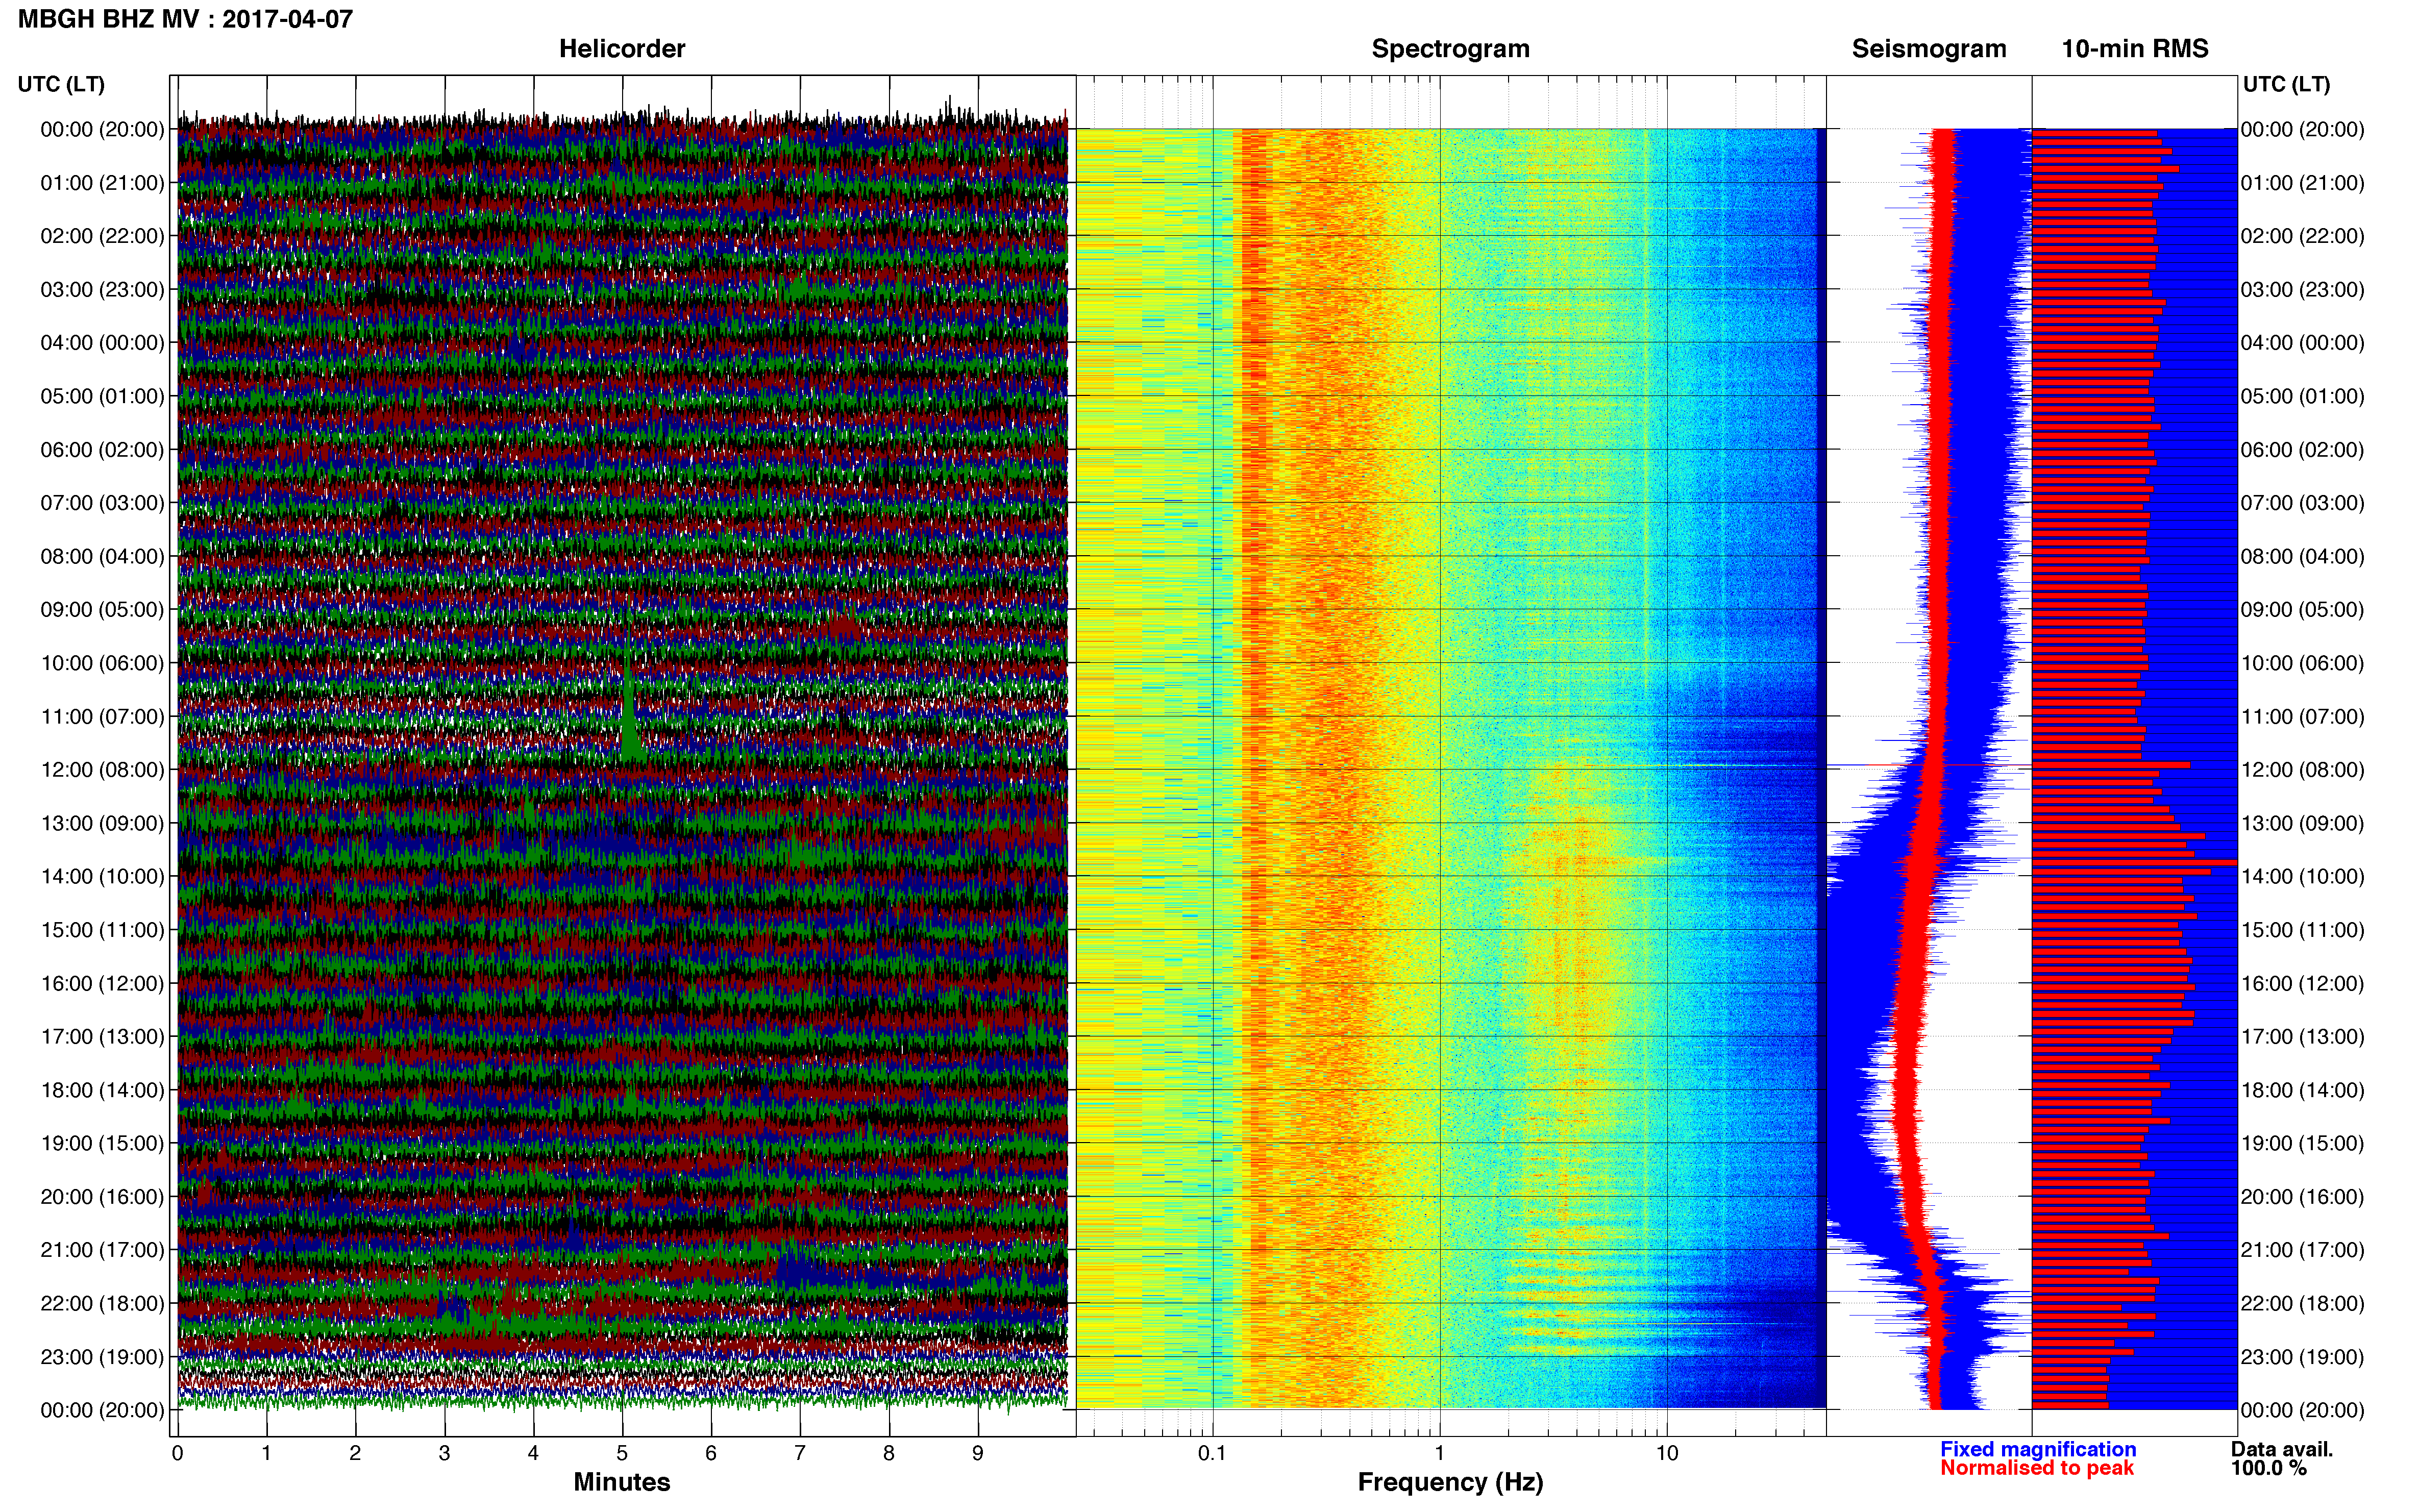Click '22:00 (18:00)' label right of RMS panel
Screen dimensions: 2419x1512
point(2303,1303)
